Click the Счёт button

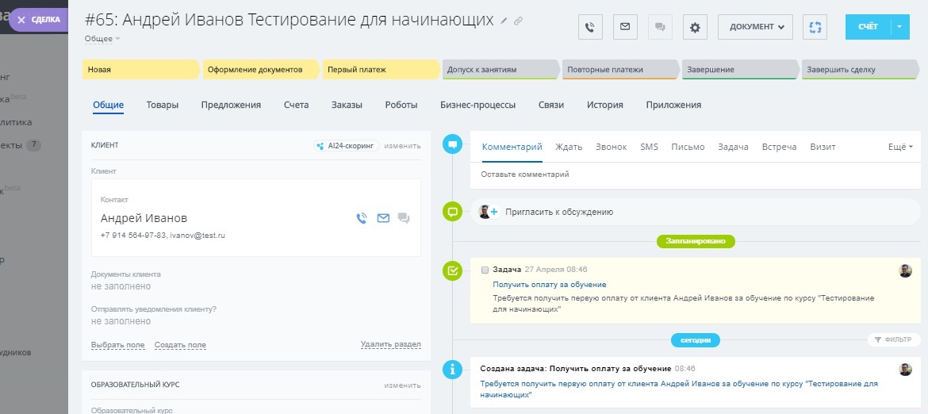click(868, 27)
